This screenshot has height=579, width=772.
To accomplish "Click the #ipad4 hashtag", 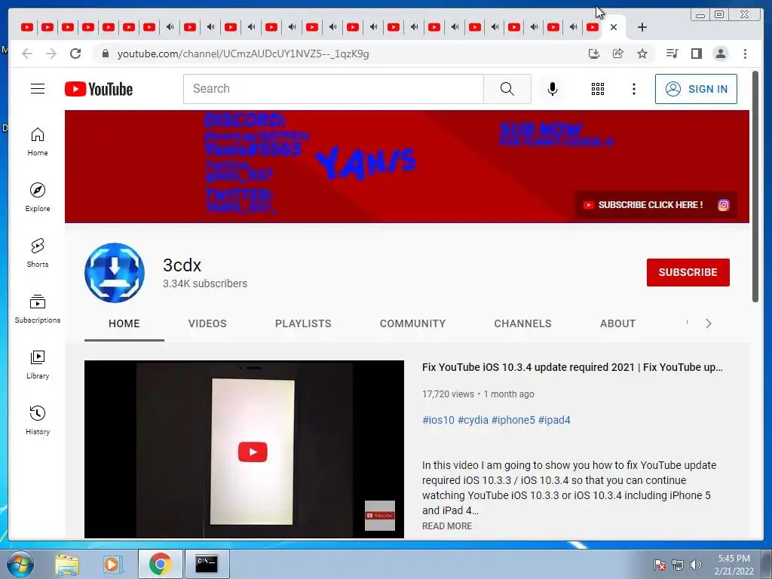I will point(554,420).
